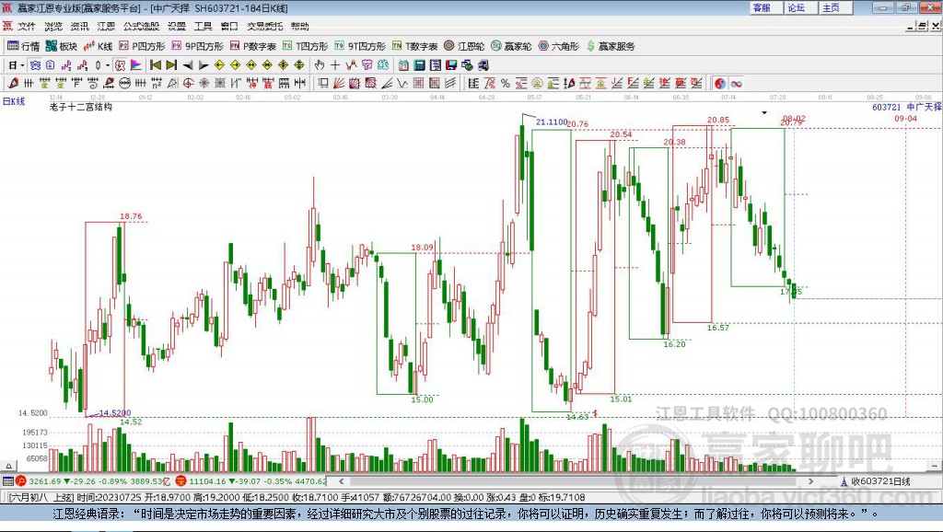Jump to the first bar icon
943x532 pixels.
[x=155, y=65]
